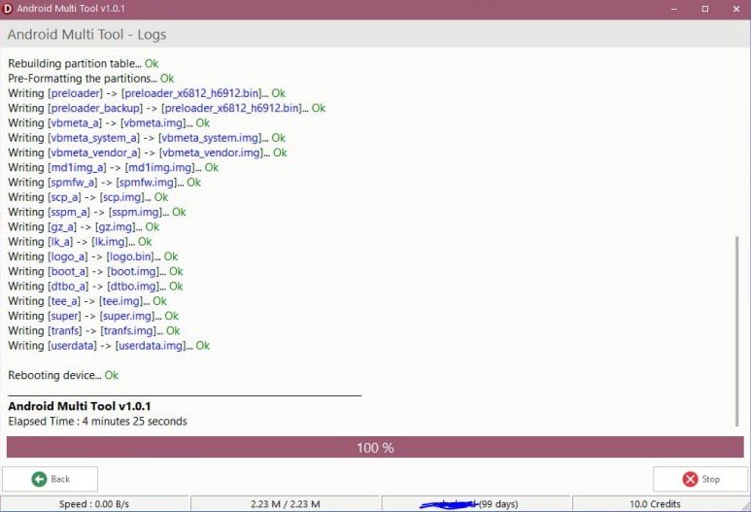Minimize the Android Multi Tool window
Viewport: 751px width, 512px height.
coord(673,8)
